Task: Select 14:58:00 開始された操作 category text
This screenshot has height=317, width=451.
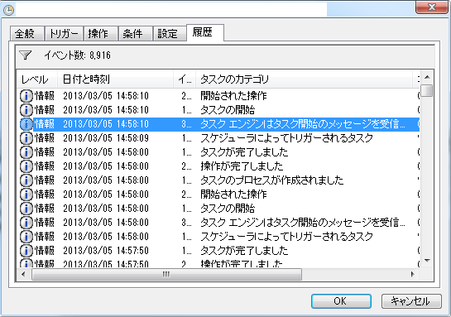Action: [233, 195]
